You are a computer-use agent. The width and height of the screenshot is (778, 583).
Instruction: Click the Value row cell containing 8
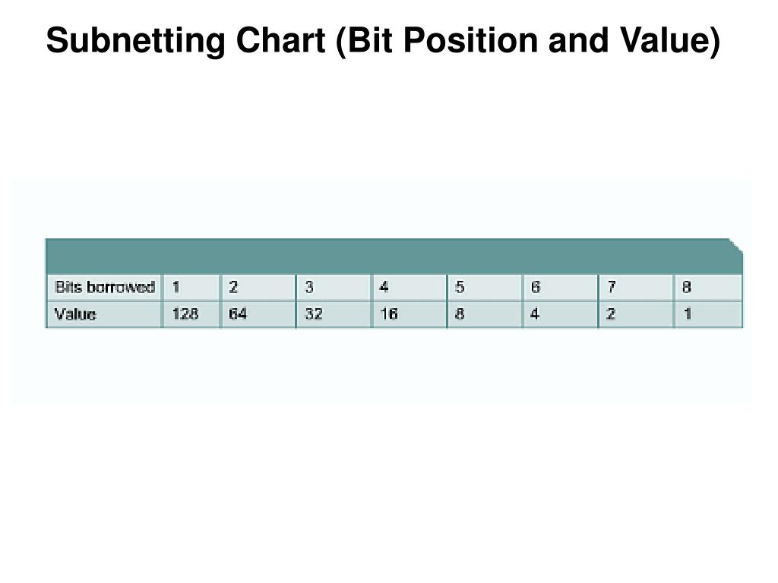coord(485,314)
